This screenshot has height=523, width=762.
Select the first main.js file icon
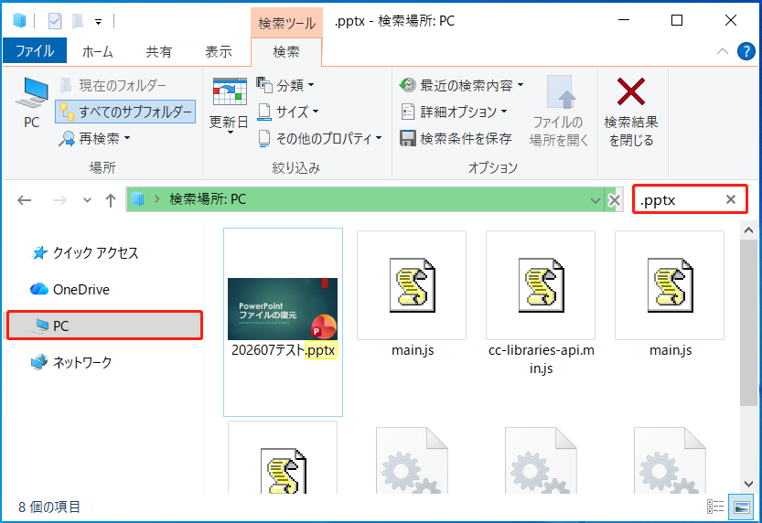[x=412, y=285]
